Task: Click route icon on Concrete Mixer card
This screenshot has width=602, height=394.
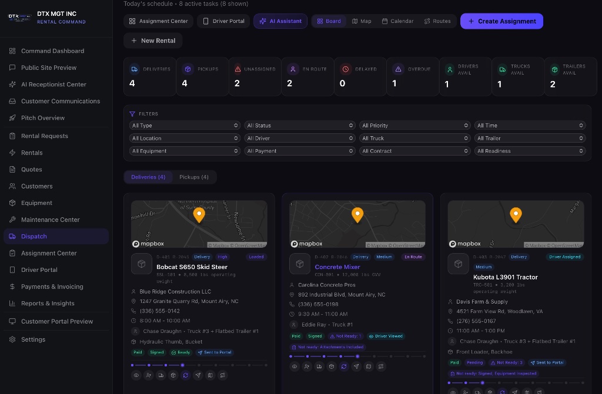Action: tap(381, 366)
